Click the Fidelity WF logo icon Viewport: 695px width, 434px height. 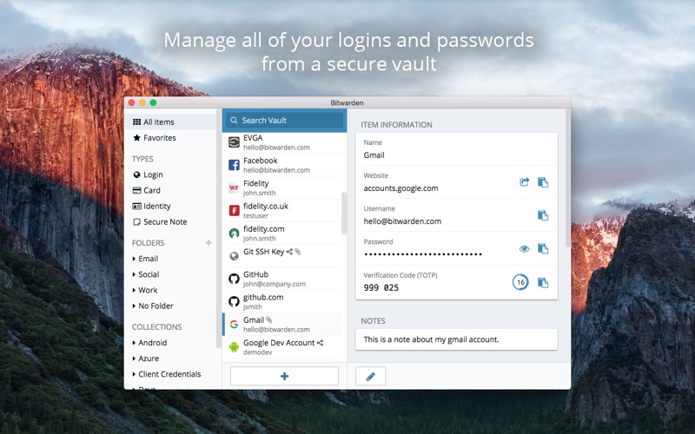click(234, 187)
